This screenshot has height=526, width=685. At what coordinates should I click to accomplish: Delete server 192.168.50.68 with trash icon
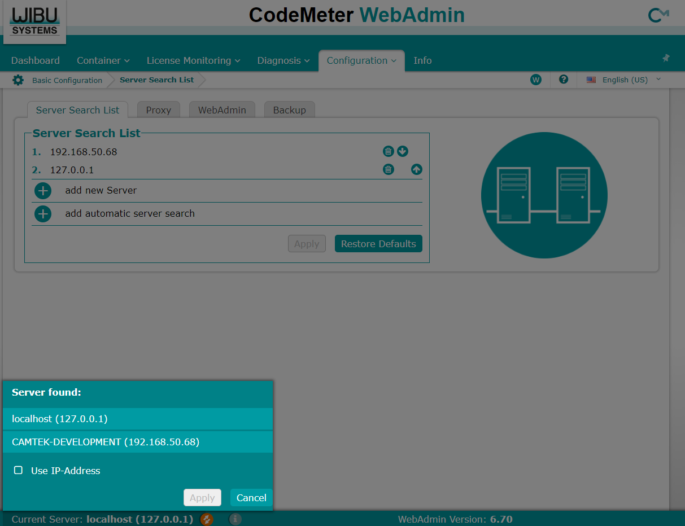point(389,151)
